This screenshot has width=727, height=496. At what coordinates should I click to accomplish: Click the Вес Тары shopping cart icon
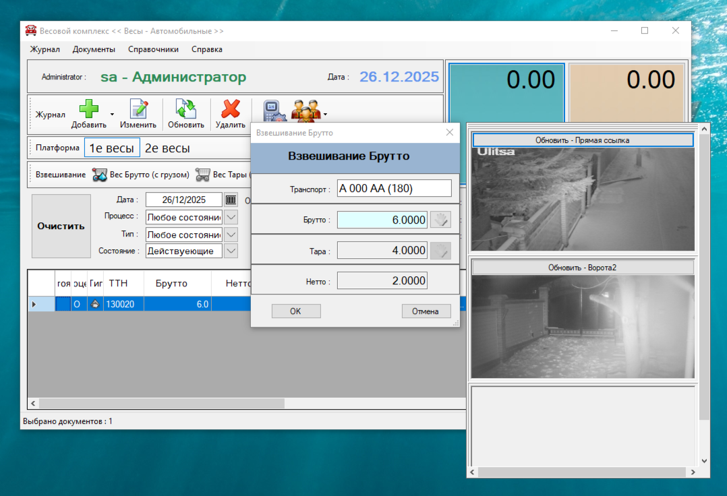202,175
